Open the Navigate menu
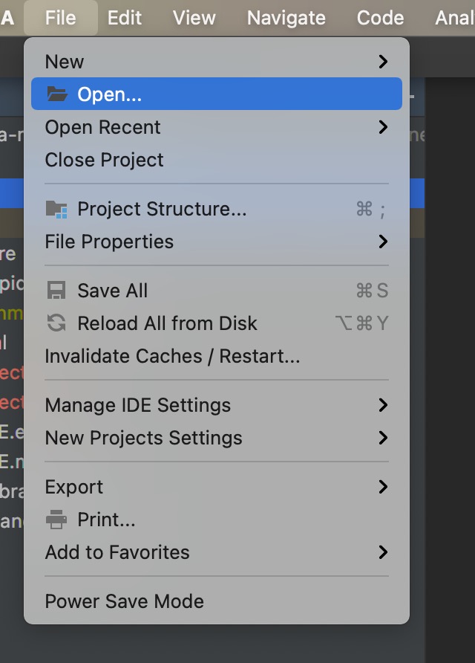 pyautogui.click(x=286, y=18)
